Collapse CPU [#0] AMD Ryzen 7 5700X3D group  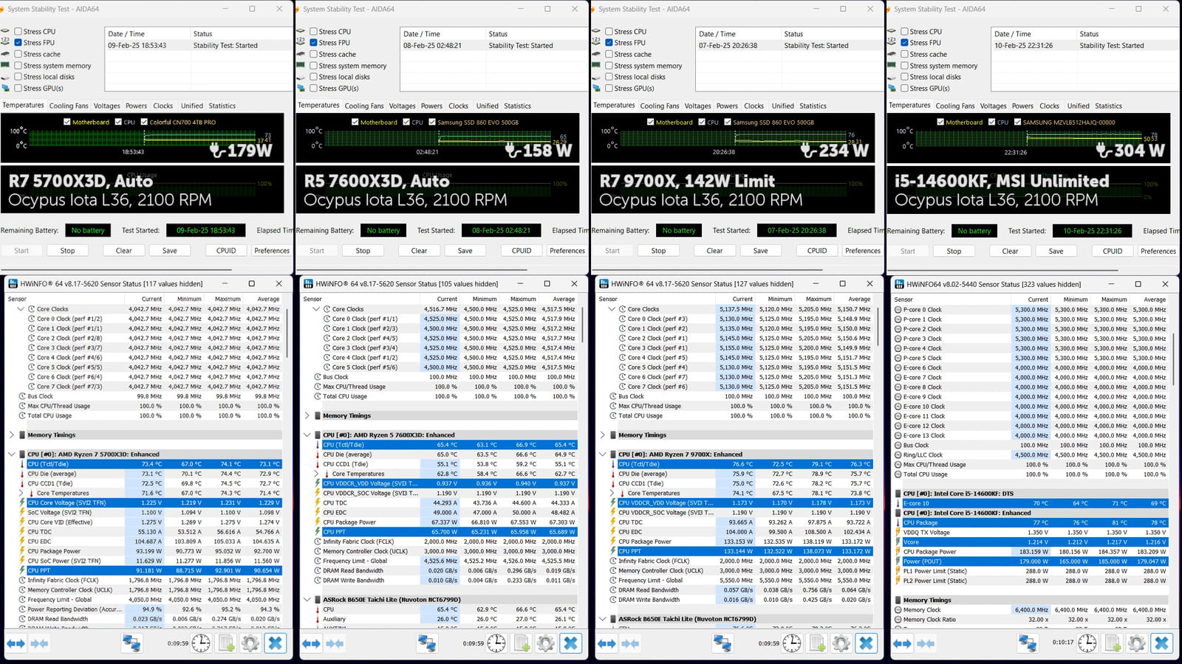(12, 454)
